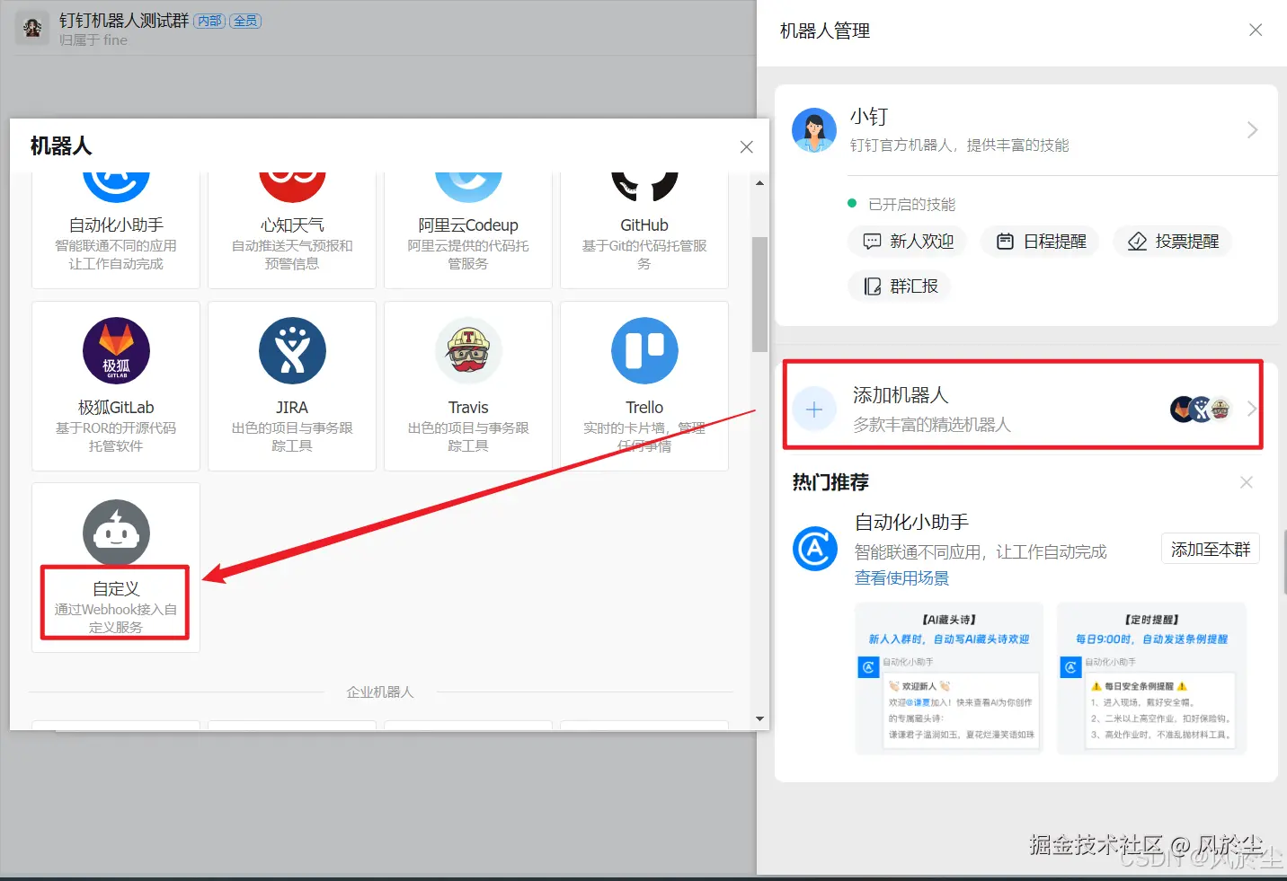The height and width of the screenshot is (881, 1287).
Task: Open the JIRA robot icon
Action: point(291,351)
